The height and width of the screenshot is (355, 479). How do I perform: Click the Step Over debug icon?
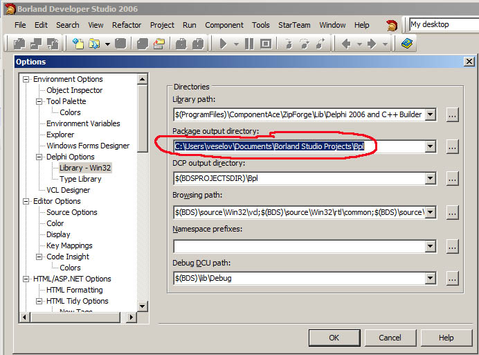click(x=304, y=44)
